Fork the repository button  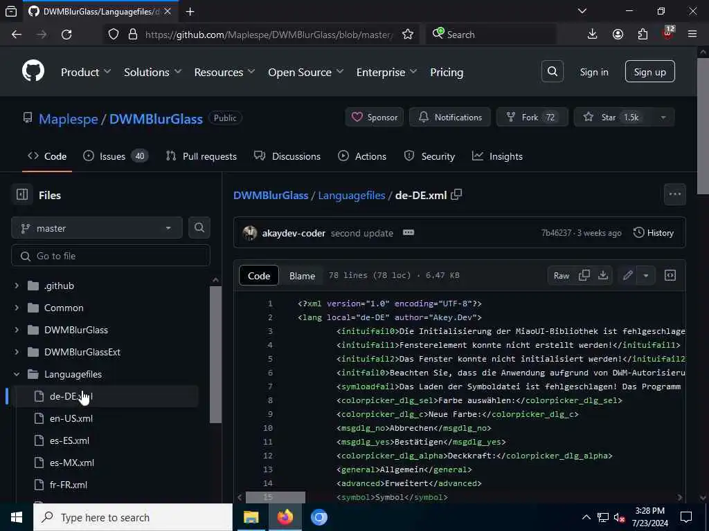(532, 118)
